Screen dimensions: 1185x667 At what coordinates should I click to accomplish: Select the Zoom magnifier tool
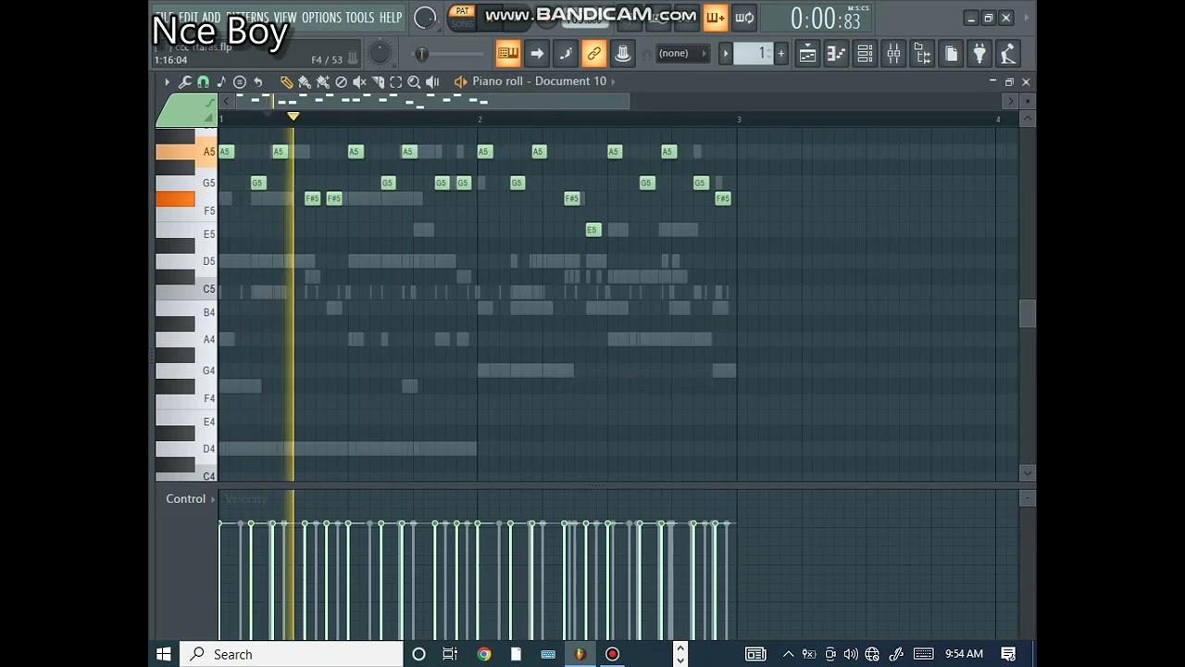tap(414, 82)
